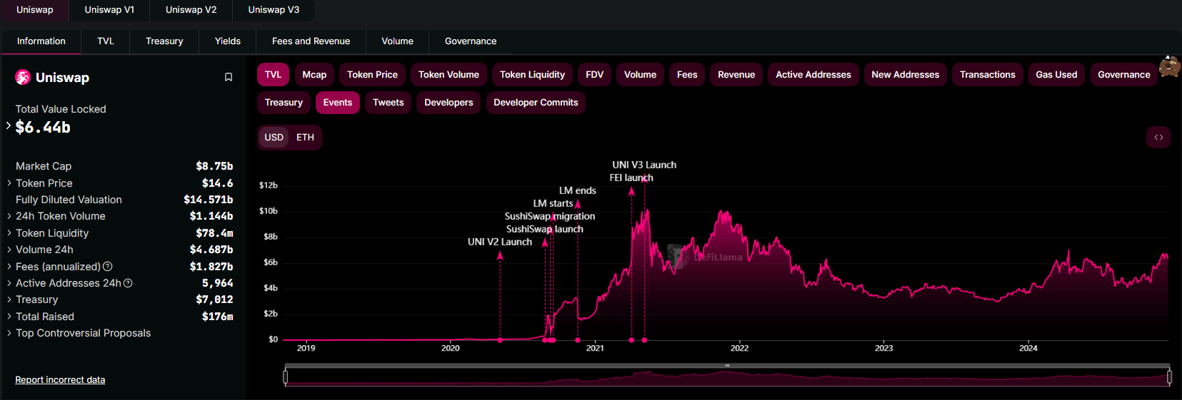The image size is (1182, 400).
Task: Enable Volume chart metric
Action: coord(640,74)
